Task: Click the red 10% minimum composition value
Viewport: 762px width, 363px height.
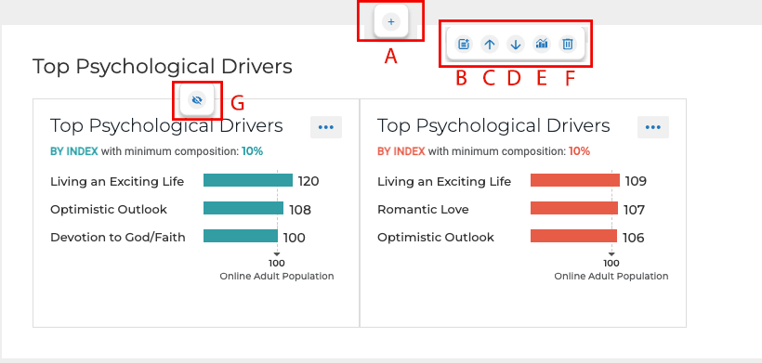Action: (x=579, y=151)
